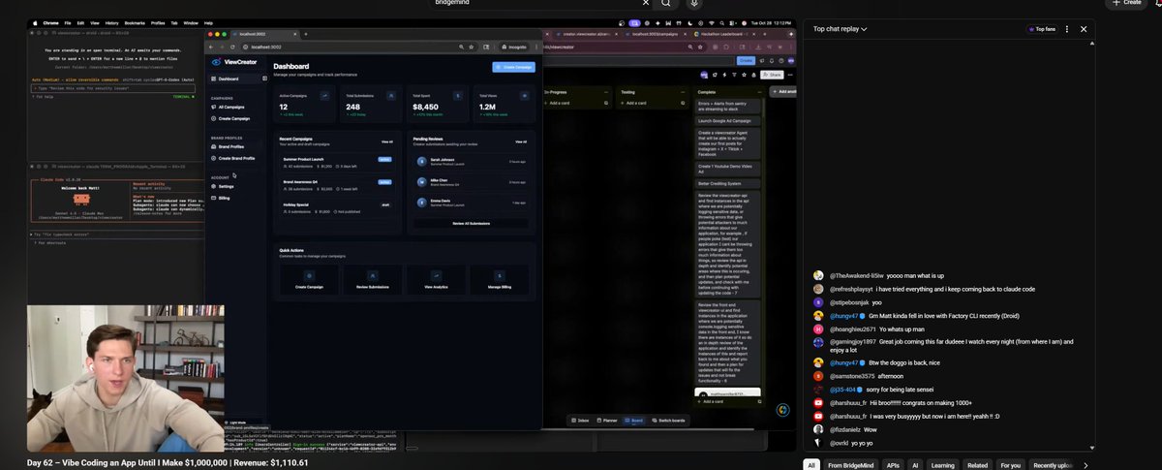The image size is (1162, 470).
Task: Click the blue Create button in board toolbar
Action: pyautogui.click(x=746, y=60)
